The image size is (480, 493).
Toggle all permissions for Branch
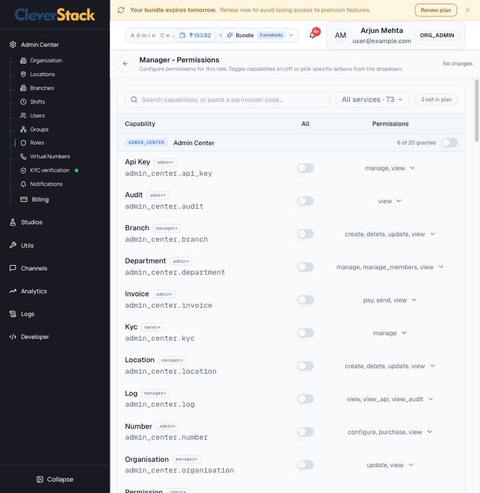(305, 234)
